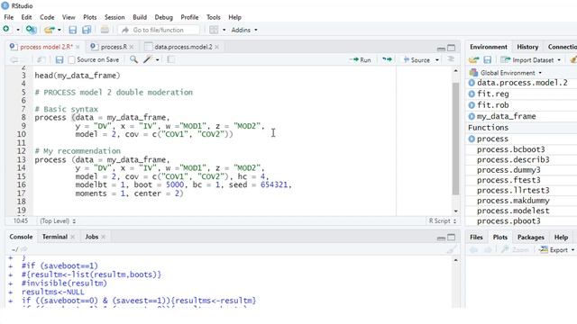Viewport: 577px width, 324px height.
Task: Toggle the document outline icon
Action: coord(451,59)
